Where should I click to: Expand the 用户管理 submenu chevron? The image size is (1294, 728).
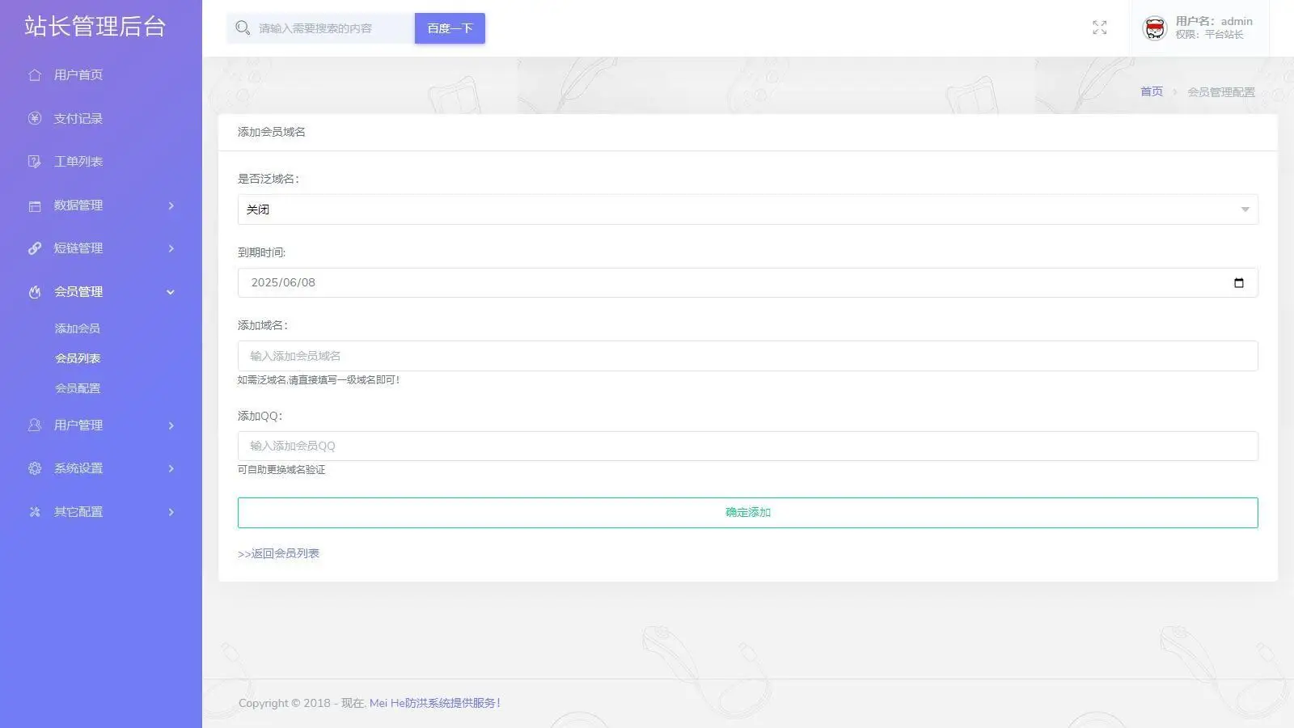click(171, 425)
